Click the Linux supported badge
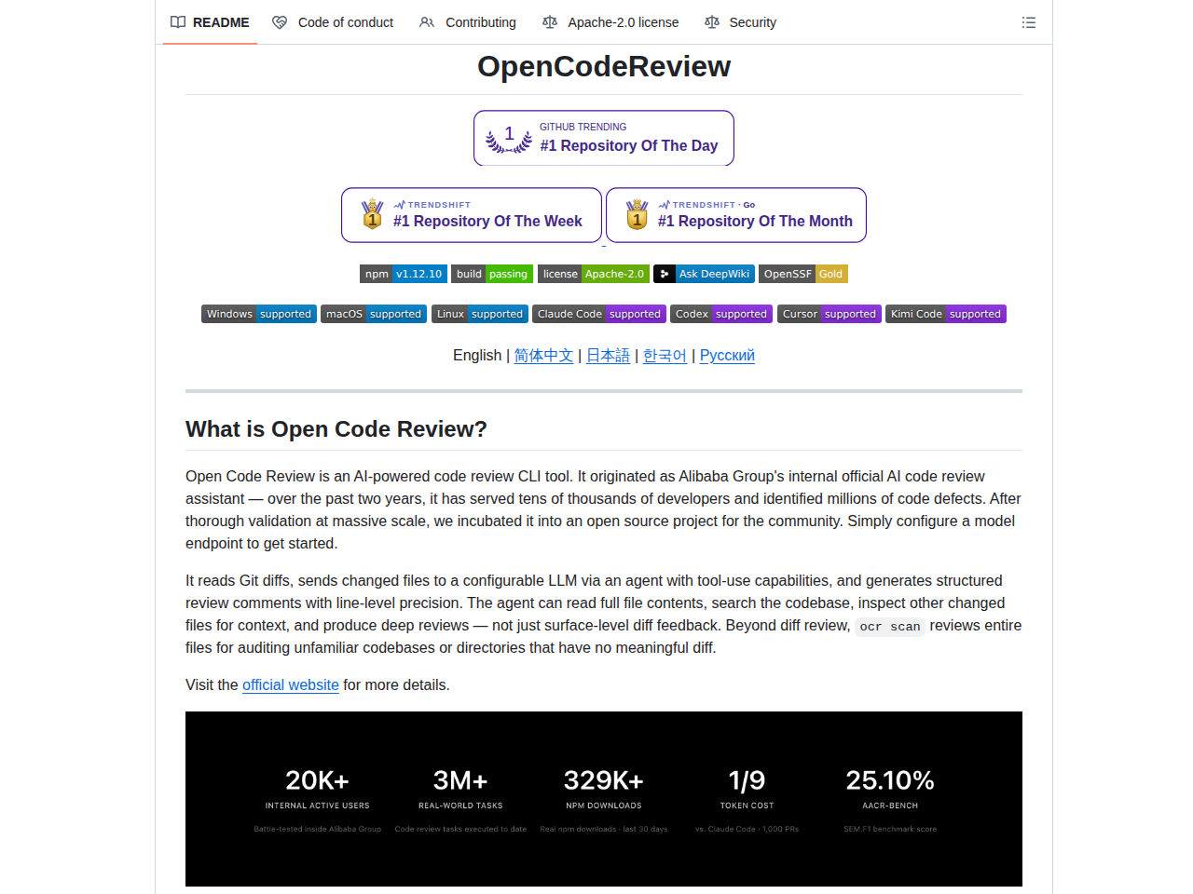 (480, 314)
